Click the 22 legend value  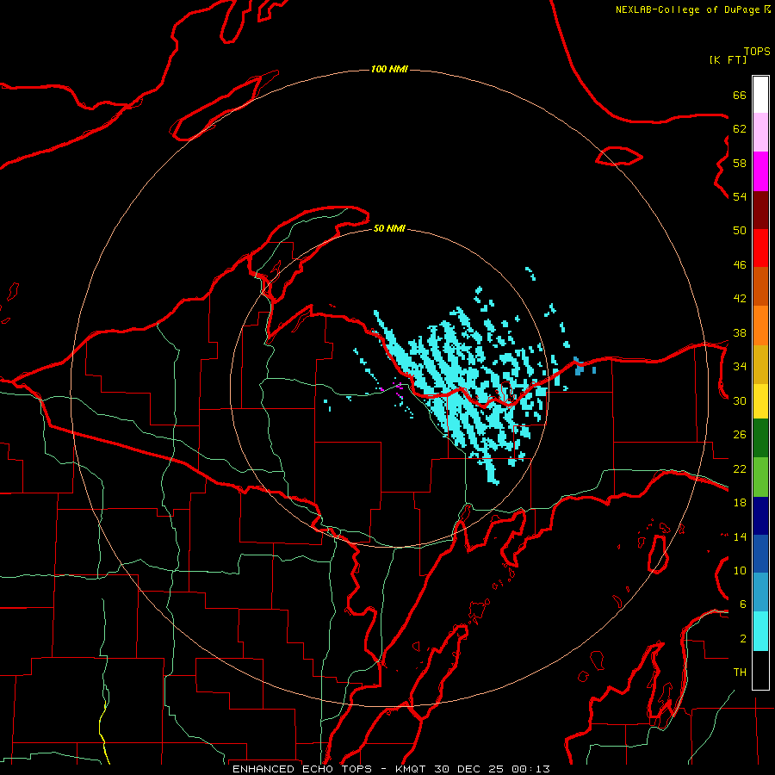740,468
